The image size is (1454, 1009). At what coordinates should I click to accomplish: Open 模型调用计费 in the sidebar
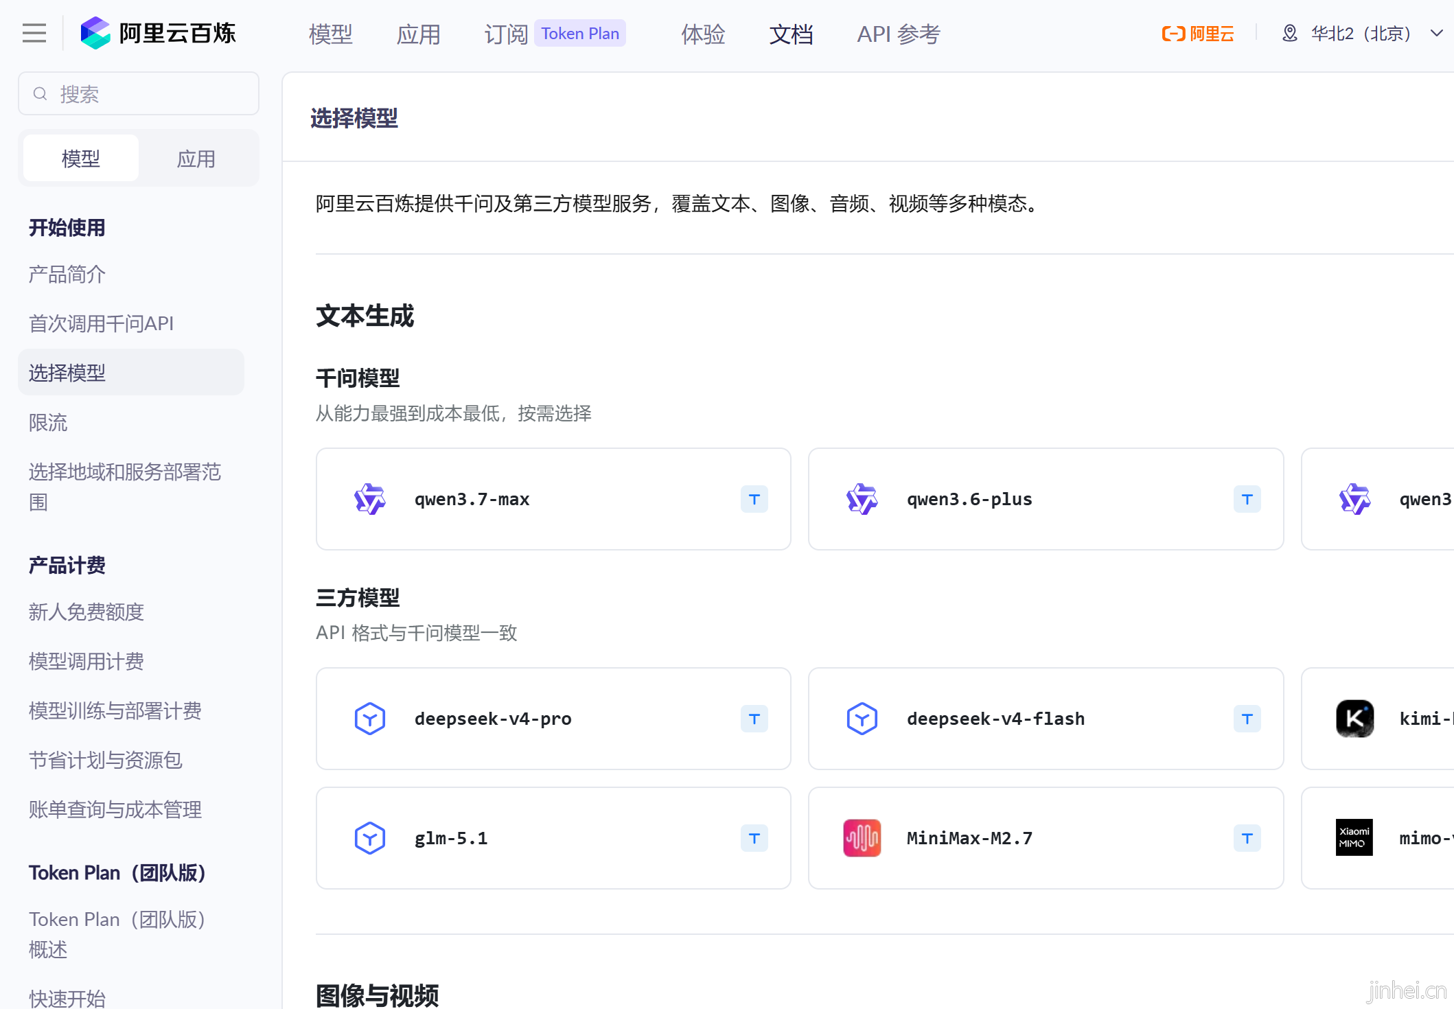pos(86,661)
